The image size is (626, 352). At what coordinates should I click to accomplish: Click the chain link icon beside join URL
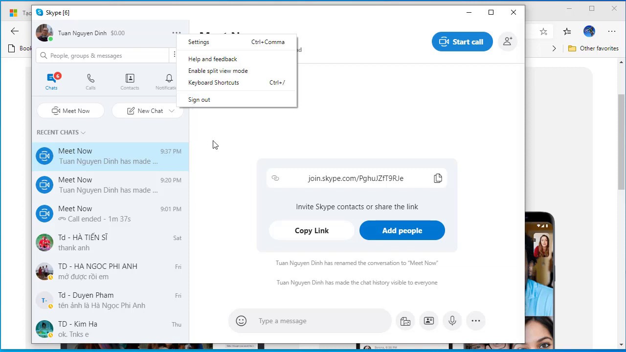[275, 178]
